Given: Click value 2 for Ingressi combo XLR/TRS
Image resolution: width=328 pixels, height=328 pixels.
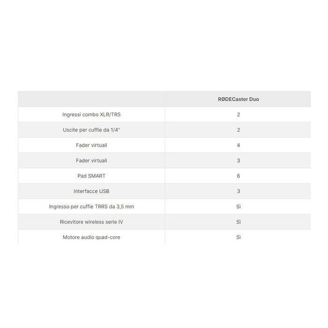Looking at the screenshot, I should pyautogui.click(x=239, y=114).
